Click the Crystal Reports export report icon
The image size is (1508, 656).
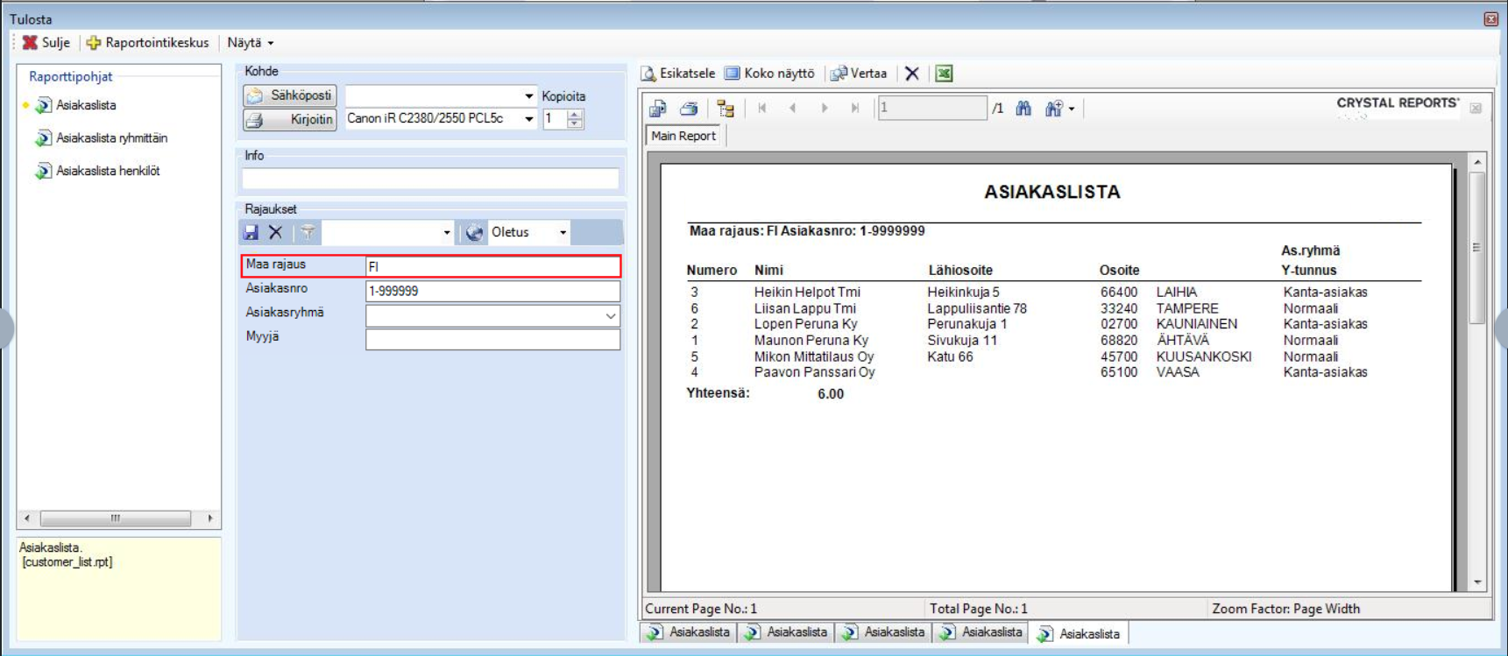pos(658,109)
